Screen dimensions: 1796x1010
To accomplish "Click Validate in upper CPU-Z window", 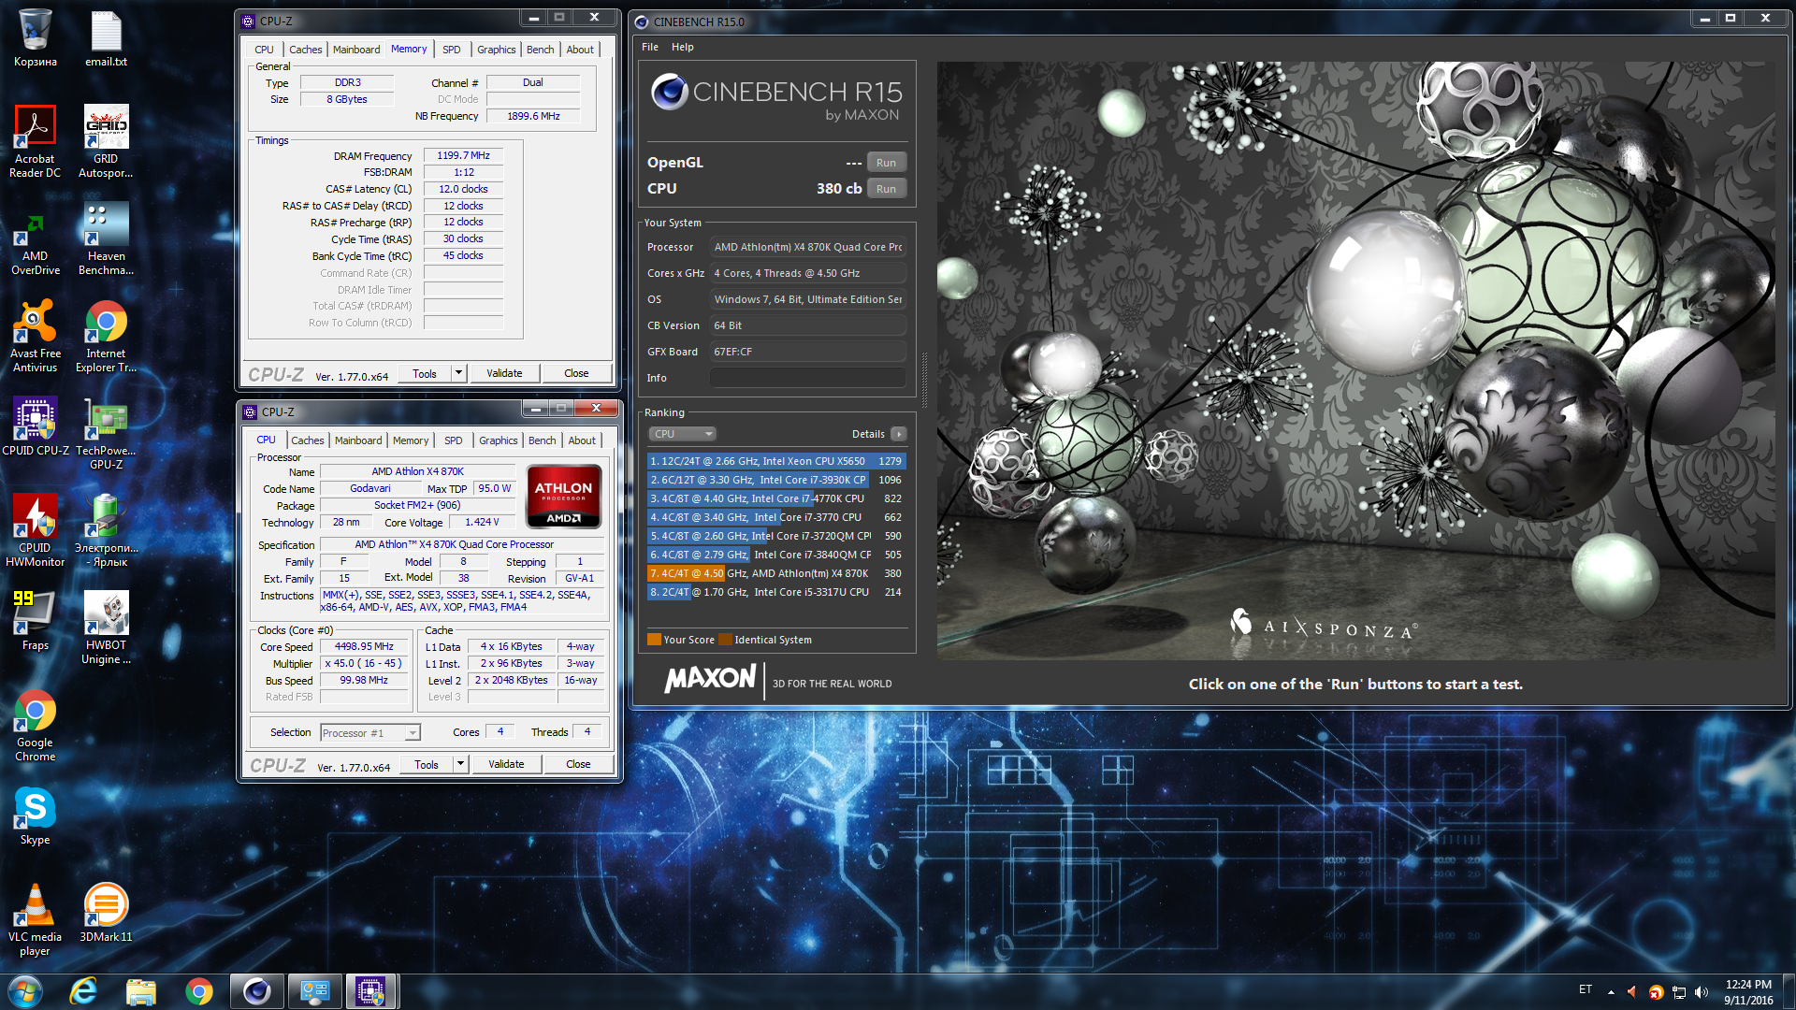I will click(504, 373).
